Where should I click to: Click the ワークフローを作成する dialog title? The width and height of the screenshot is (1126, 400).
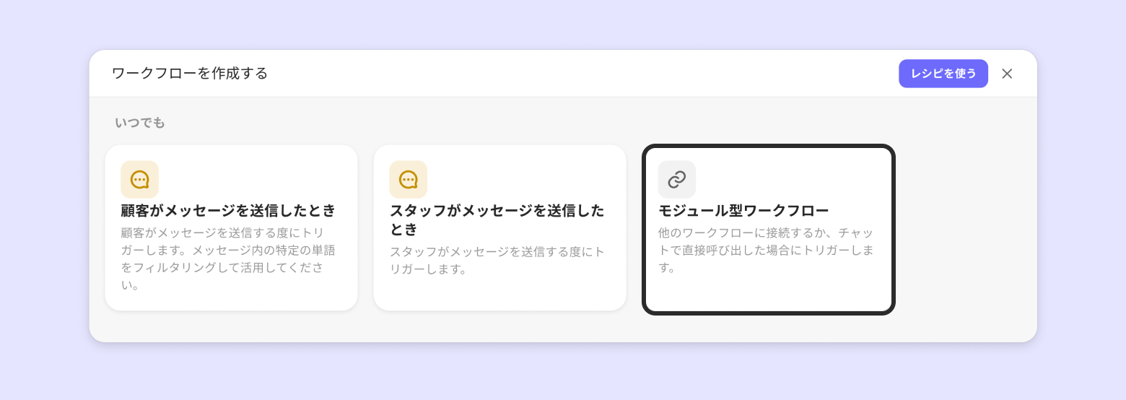tap(190, 74)
